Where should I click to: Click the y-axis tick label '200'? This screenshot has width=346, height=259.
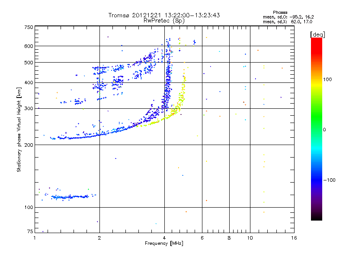(x=29, y=145)
